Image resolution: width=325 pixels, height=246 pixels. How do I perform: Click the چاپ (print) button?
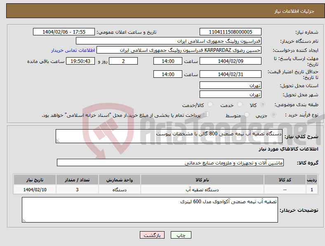[181, 235]
